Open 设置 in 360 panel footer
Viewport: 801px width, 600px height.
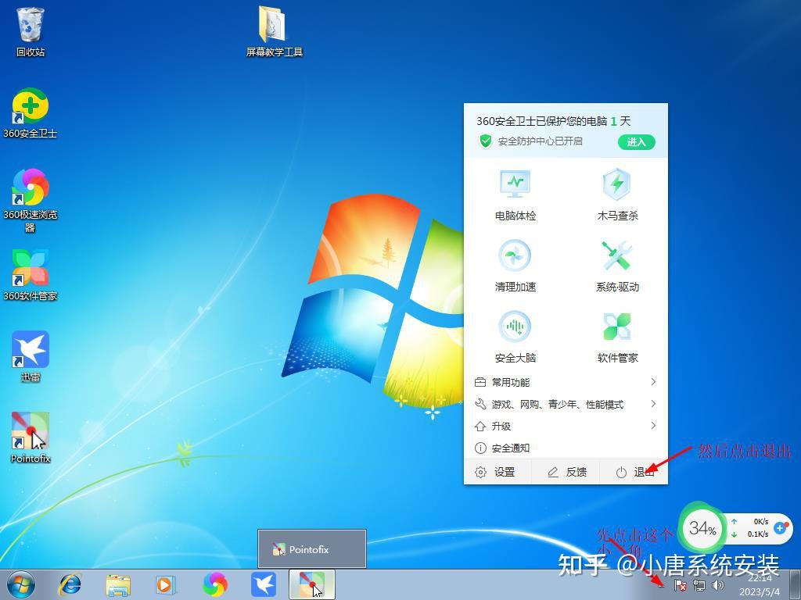point(495,472)
